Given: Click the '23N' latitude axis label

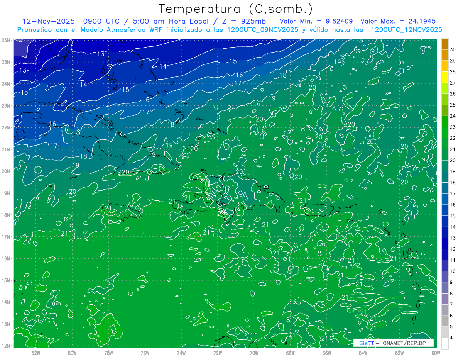Looking at the screenshot, I should [x=5, y=105].
